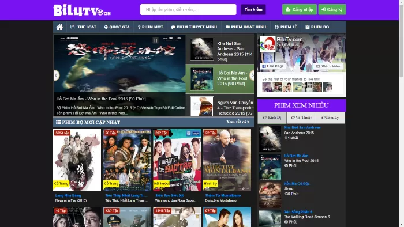404x227 pixels.
Task: Switch to Tâm Lý tab
Action: point(331,118)
